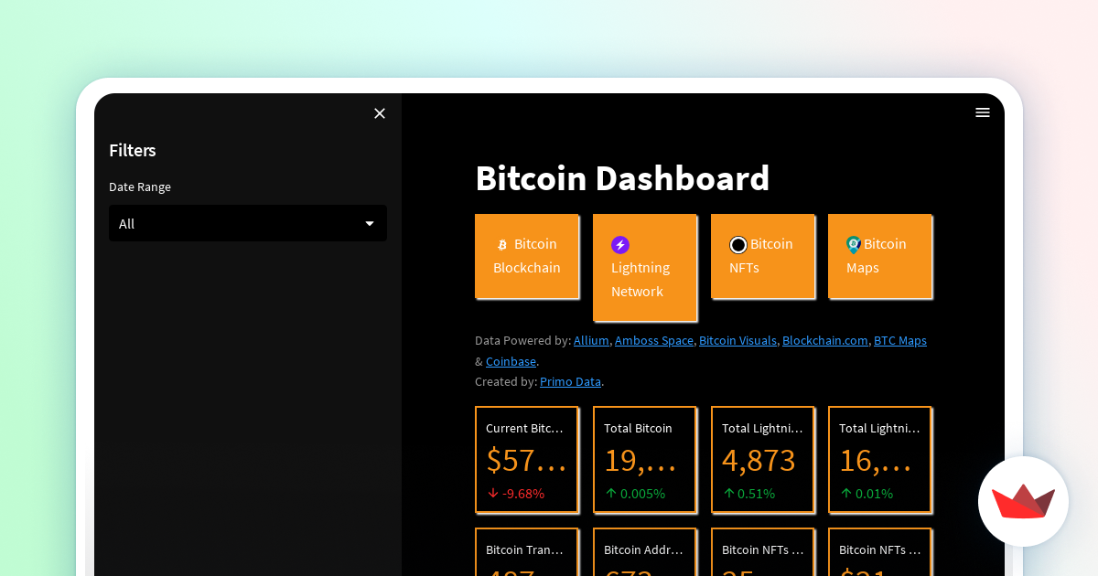Select the Total Bitcoin stat card
Viewport: 1098px width, 576px height.
click(x=645, y=459)
